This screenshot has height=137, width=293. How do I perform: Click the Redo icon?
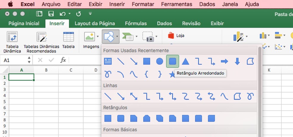click(x=79, y=14)
